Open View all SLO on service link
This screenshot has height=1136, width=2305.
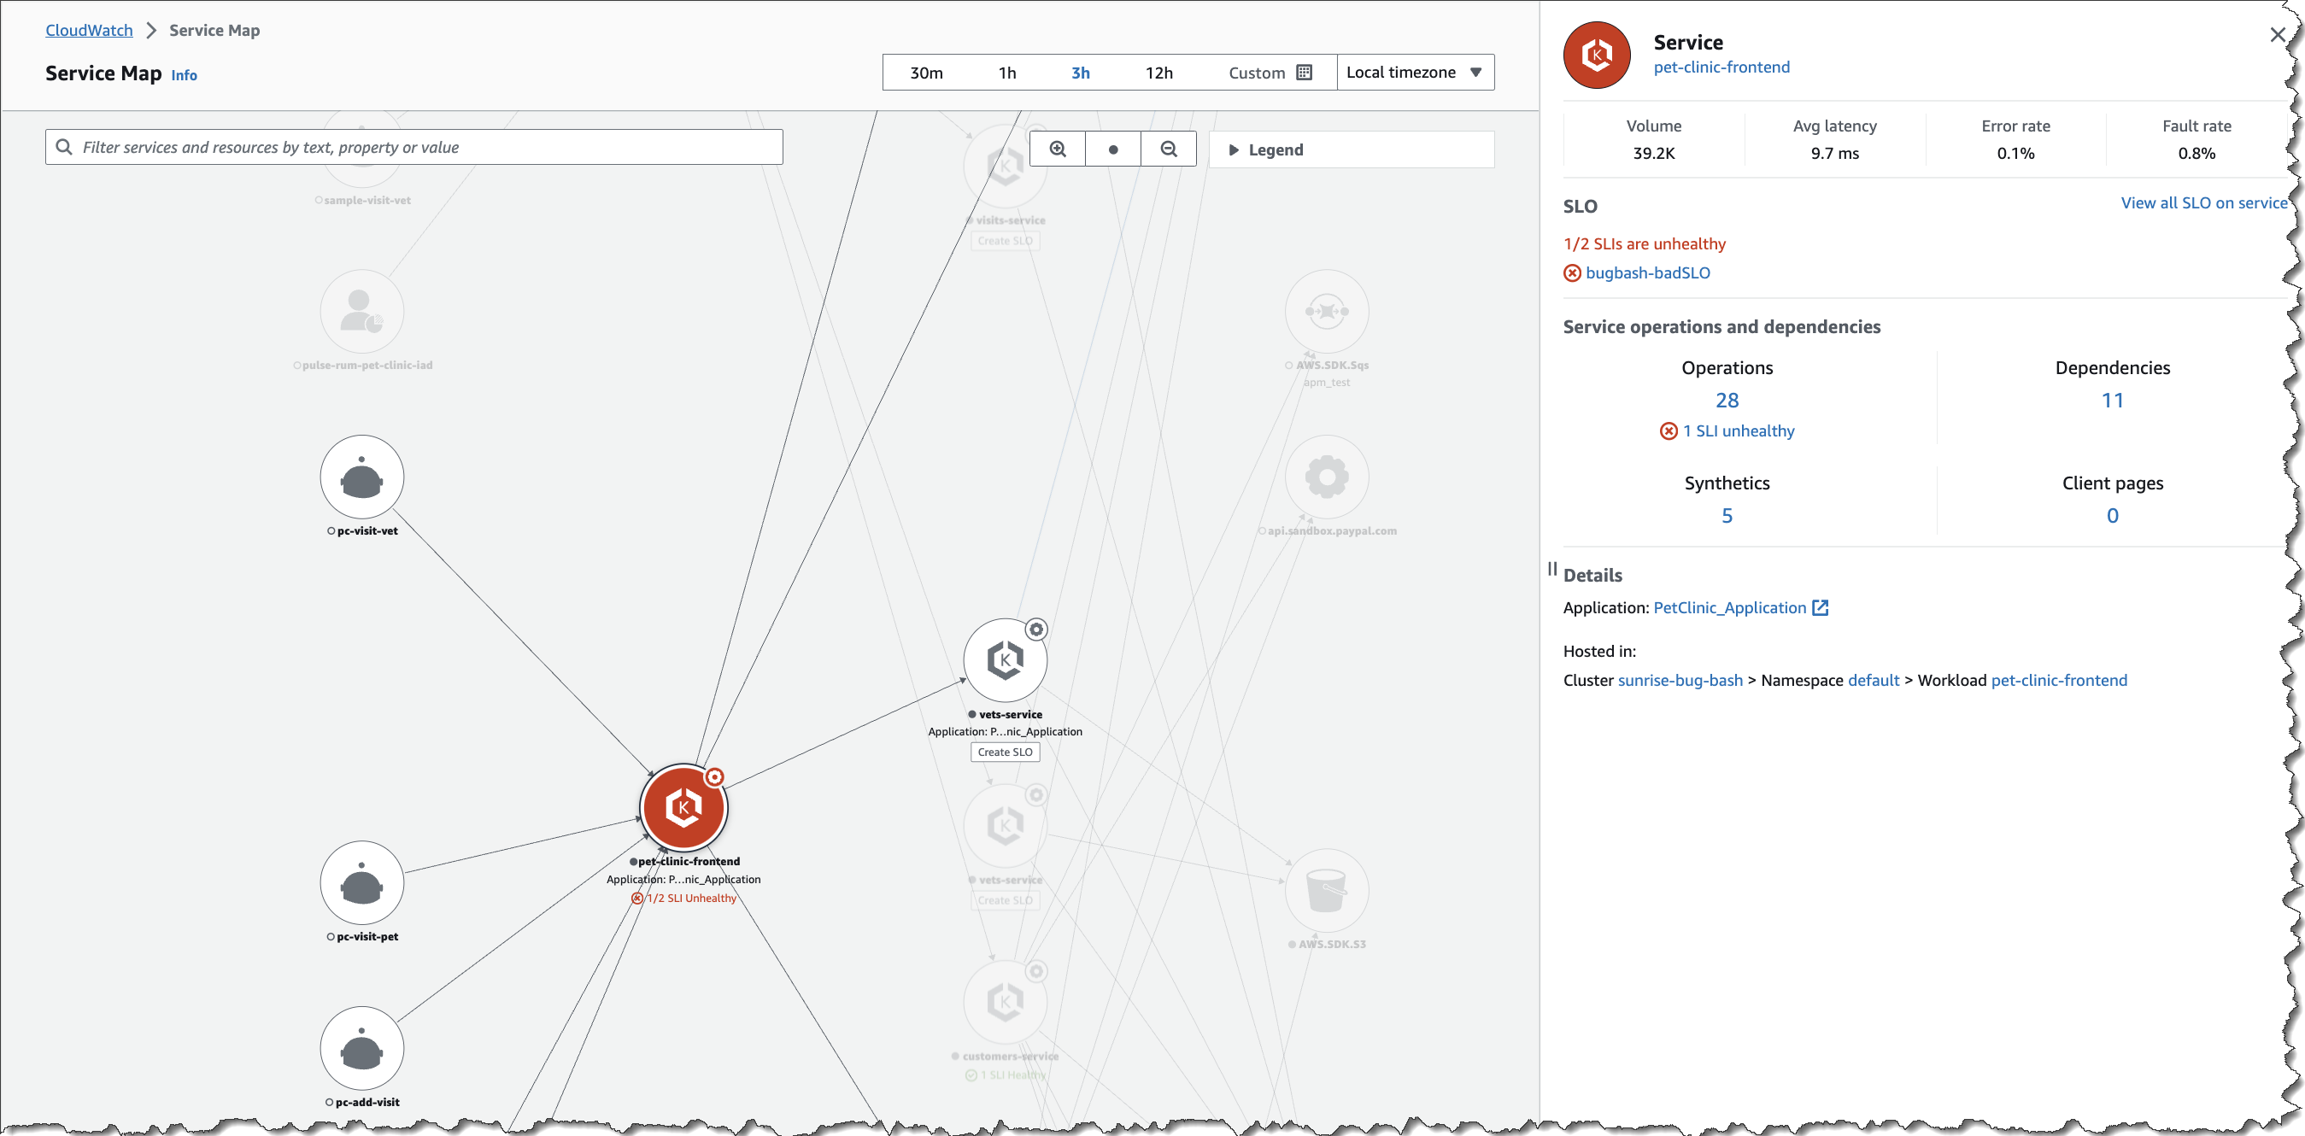pyautogui.click(x=2202, y=203)
